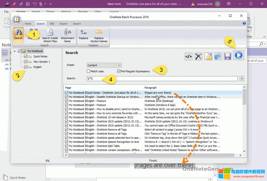Switch to the Export tab
267x181 pixels.
[63, 24]
